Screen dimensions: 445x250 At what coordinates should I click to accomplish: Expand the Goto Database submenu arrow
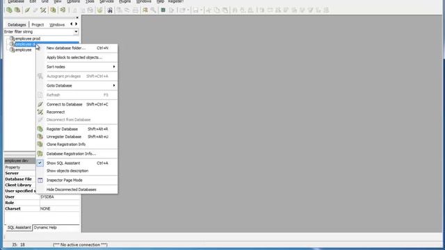[114, 85]
